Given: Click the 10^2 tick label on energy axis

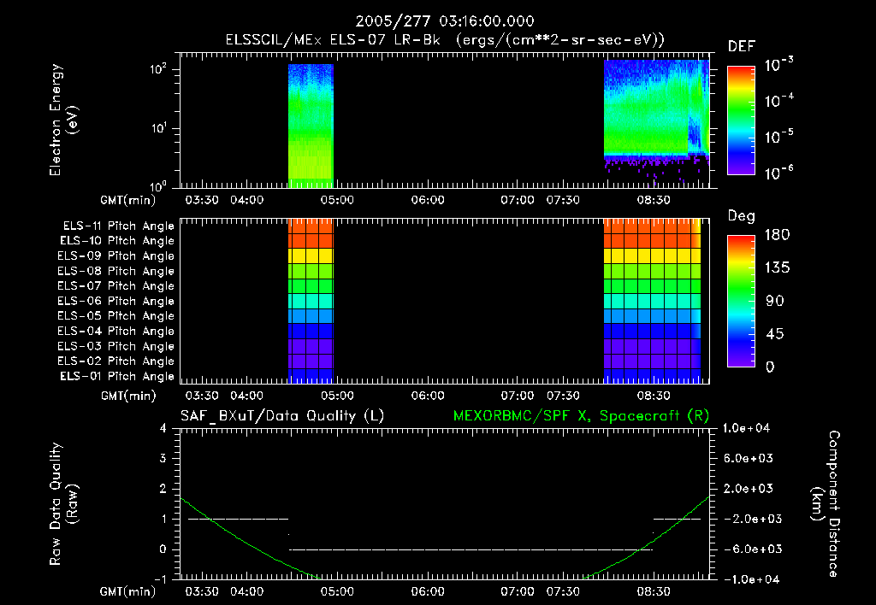Looking at the screenshot, I should pos(158,68).
